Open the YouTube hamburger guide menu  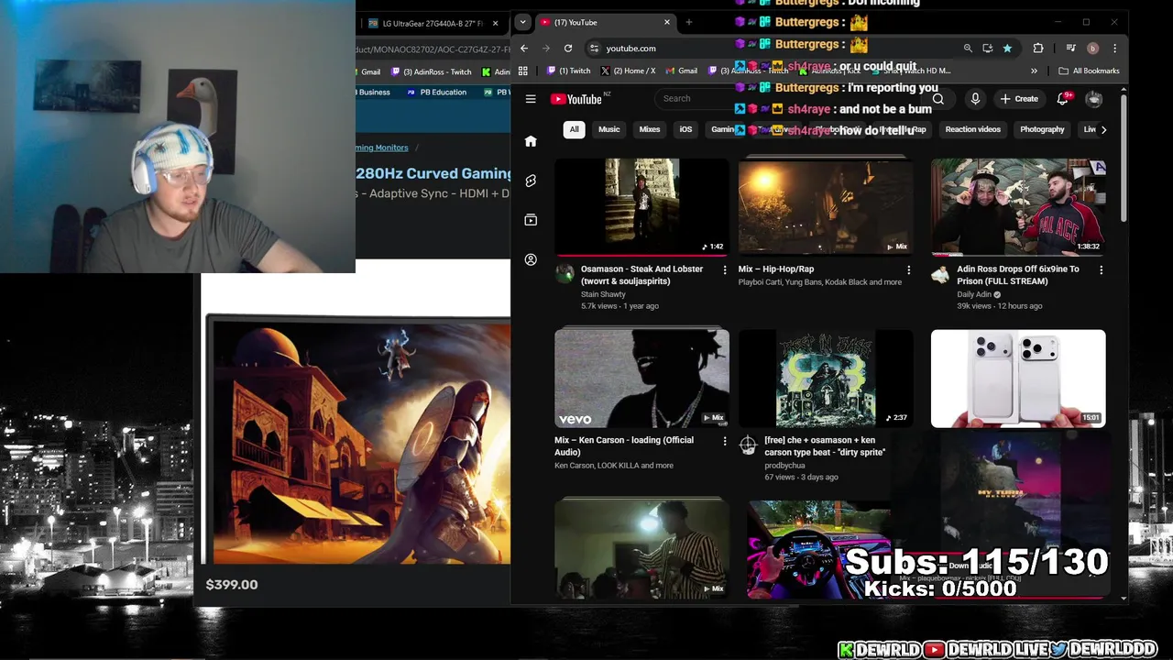pyautogui.click(x=531, y=99)
